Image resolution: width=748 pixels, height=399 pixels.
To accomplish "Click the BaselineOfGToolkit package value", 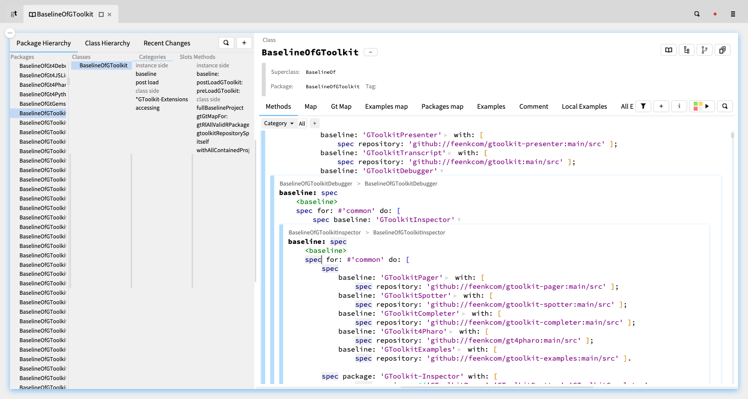I will [x=333, y=86].
